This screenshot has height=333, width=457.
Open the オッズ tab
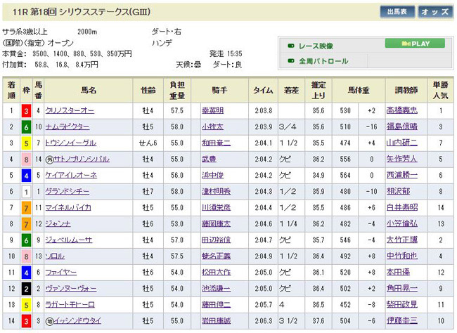pyautogui.click(x=436, y=12)
